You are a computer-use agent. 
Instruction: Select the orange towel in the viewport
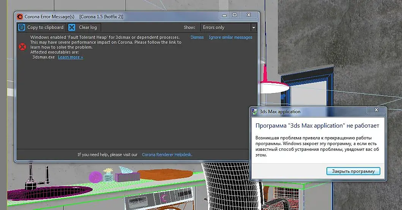point(165,174)
